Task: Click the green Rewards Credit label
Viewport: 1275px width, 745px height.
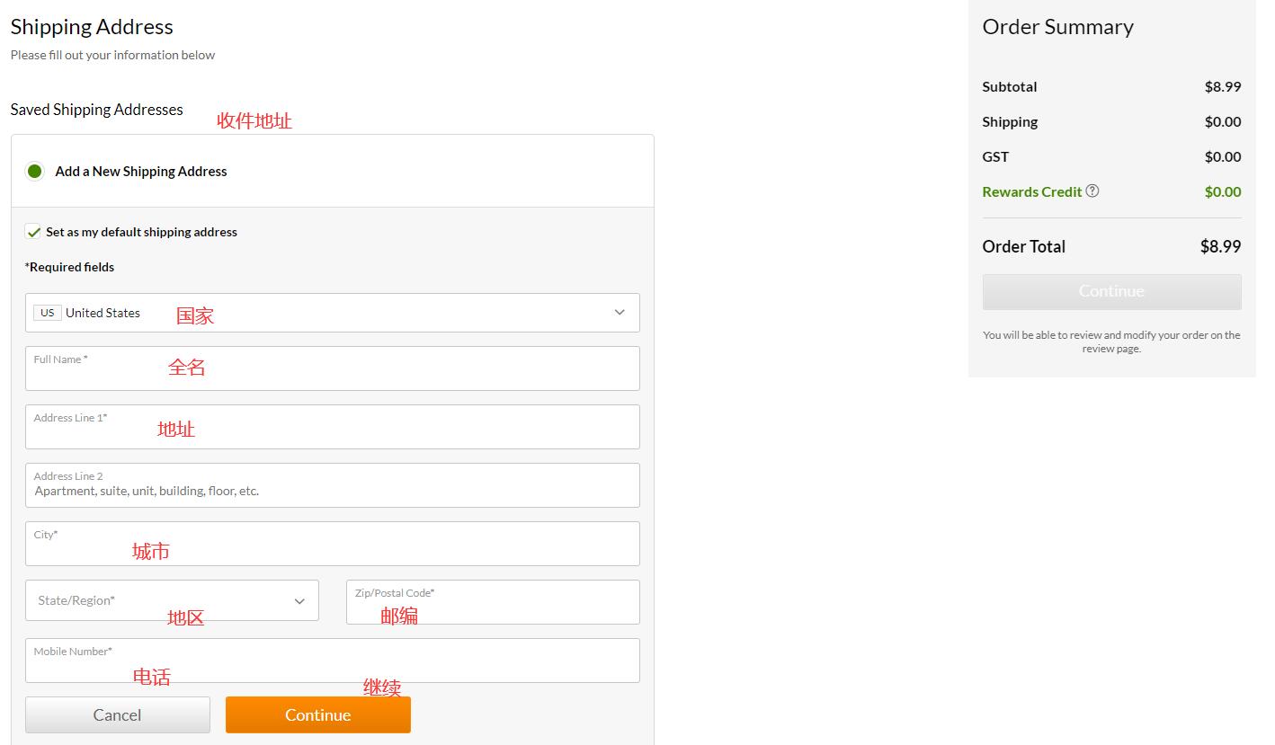Action: (x=1031, y=191)
